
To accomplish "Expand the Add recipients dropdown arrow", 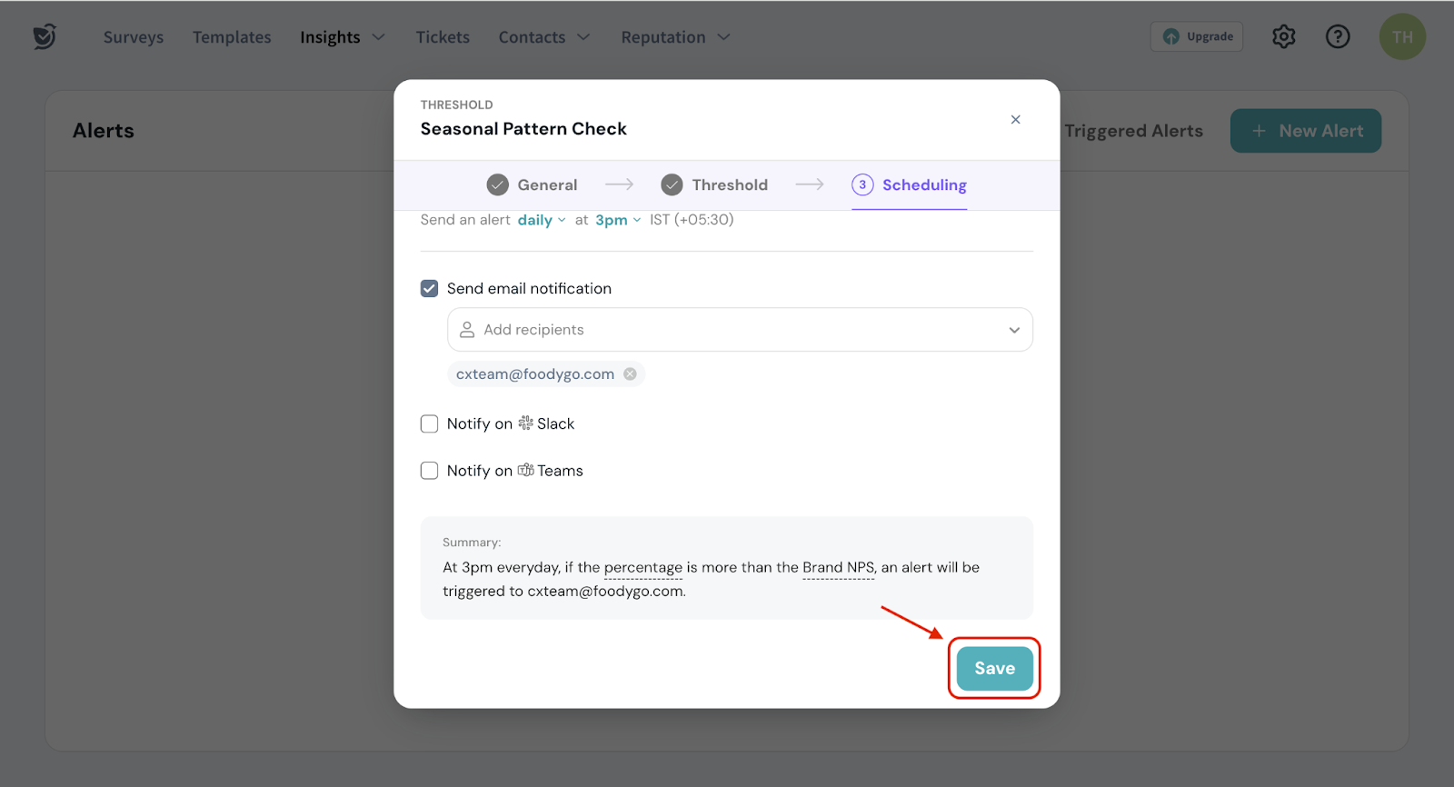I will coord(1013,330).
